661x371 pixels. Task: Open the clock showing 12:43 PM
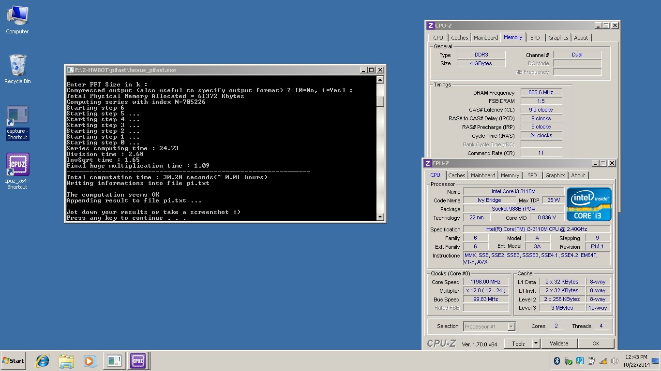click(636, 361)
